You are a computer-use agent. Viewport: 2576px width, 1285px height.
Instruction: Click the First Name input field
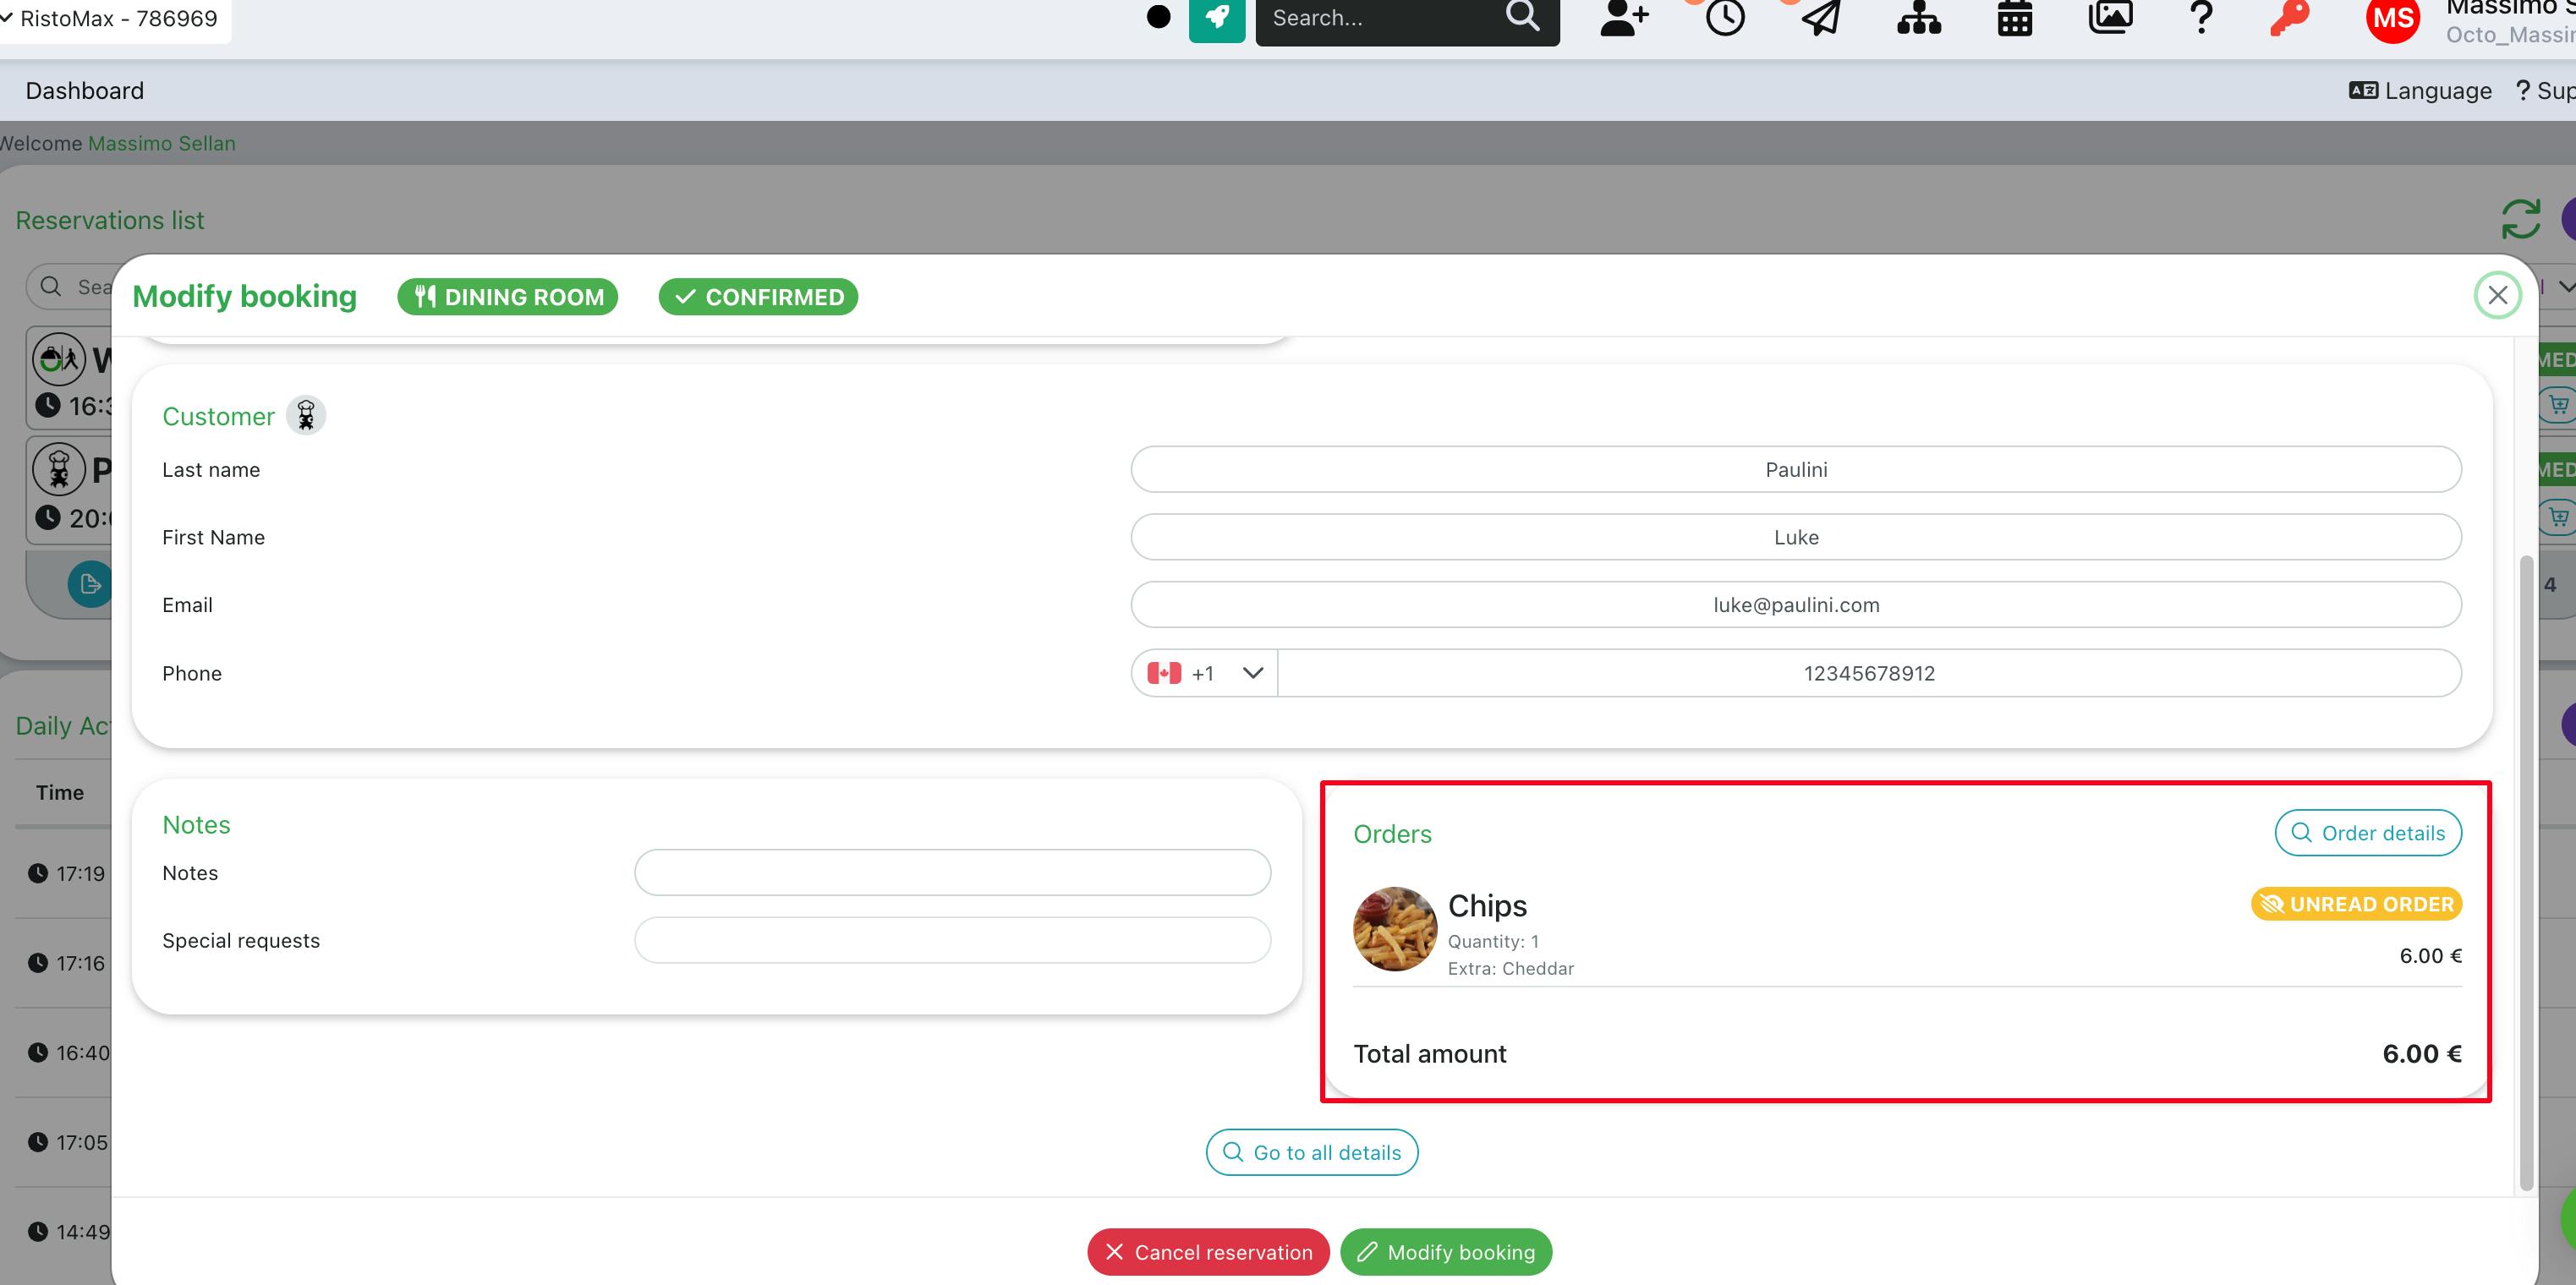pyautogui.click(x=1796, y=537)
